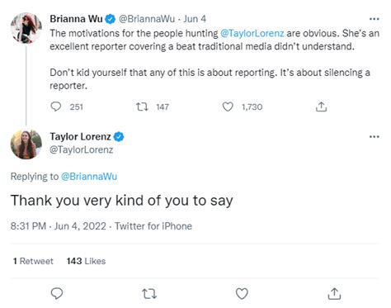The width and height of the screenshot is (391, 308).
Task: Retweet Taylor Lorenz's reply
Action: click(149, 294)
